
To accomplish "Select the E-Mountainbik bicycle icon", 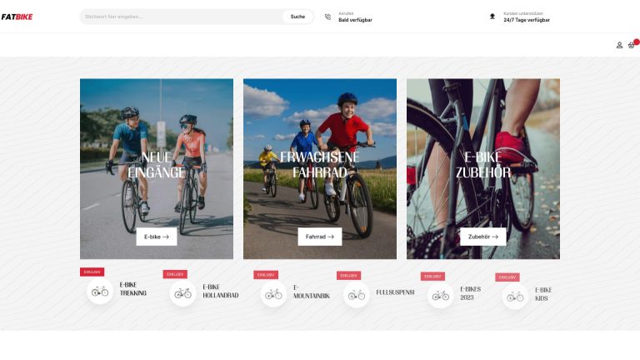I will coord(273,294).
